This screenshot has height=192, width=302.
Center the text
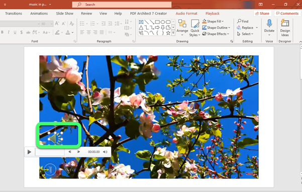pyautogui.click(x=88, y=32)
